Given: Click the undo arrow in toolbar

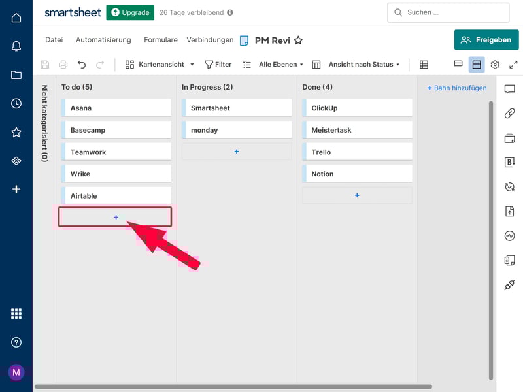Looking at the screenshot, I should point(82,65).
